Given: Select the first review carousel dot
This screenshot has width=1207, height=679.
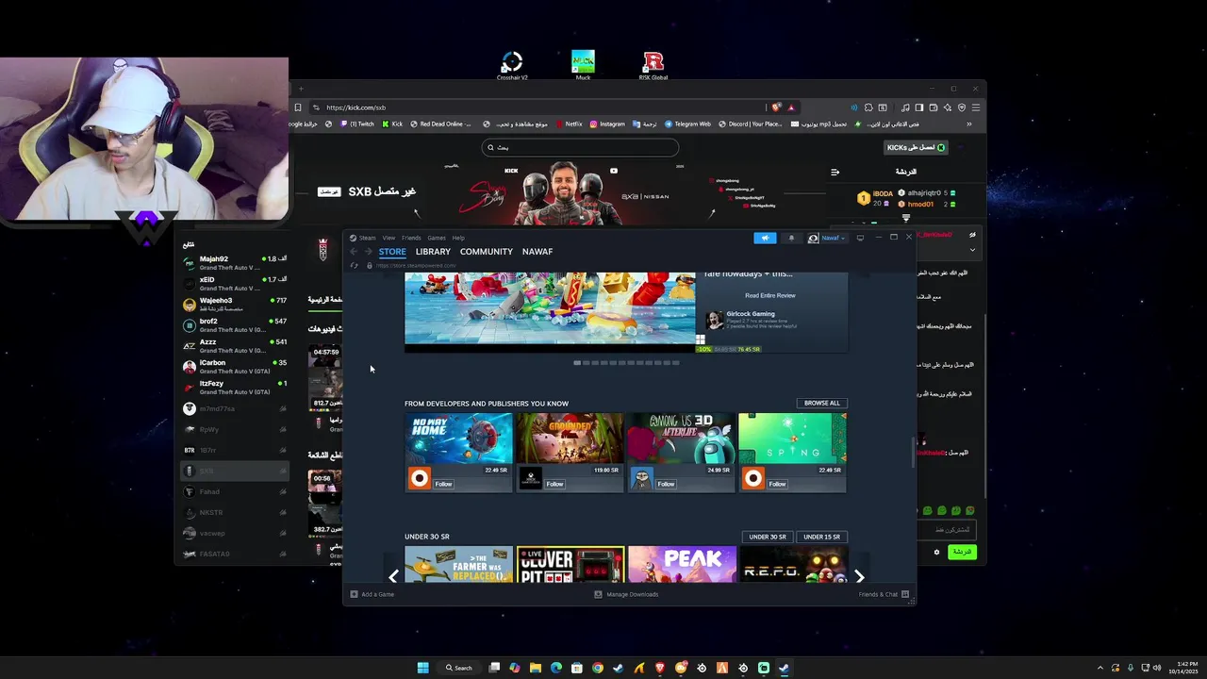Looking at the screenshot, I should click(577, 363).
